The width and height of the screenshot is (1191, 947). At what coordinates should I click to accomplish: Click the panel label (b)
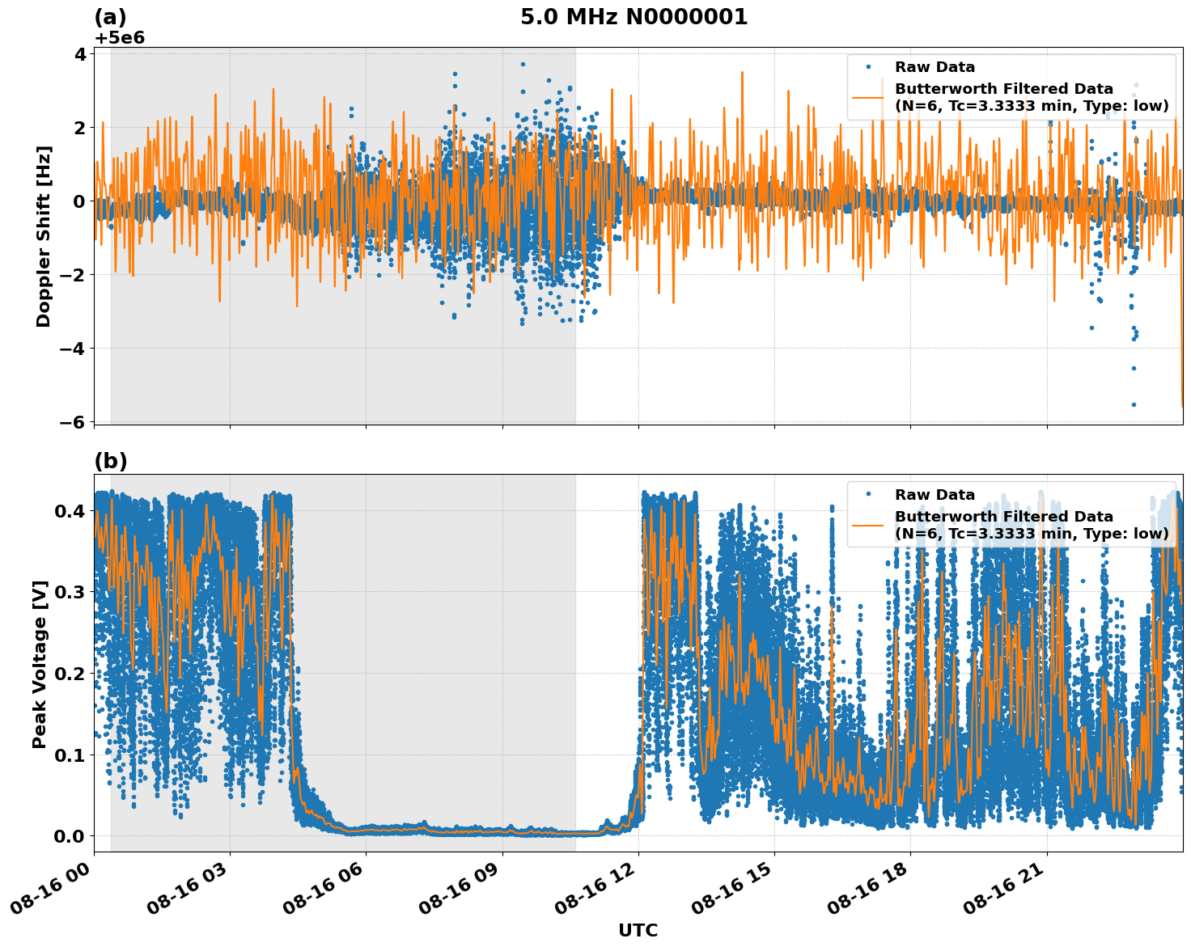(109, 461)
